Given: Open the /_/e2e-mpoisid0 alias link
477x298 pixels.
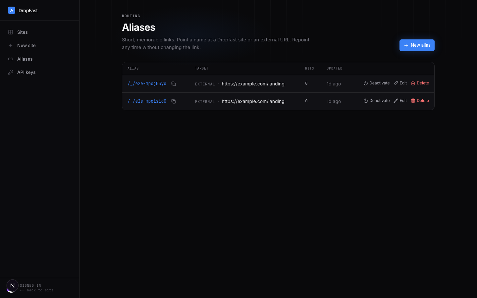Looking at the screenshot, I should (147, 101).
